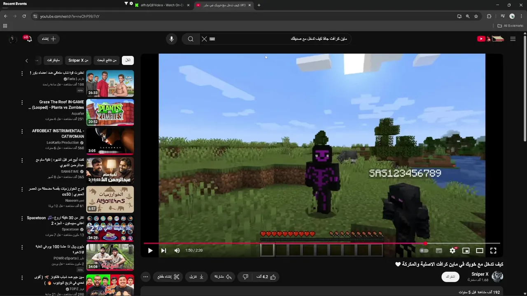527x296 pixels.
Task: Select 'من نتائج البحث' filter chip
Action: 107,60
